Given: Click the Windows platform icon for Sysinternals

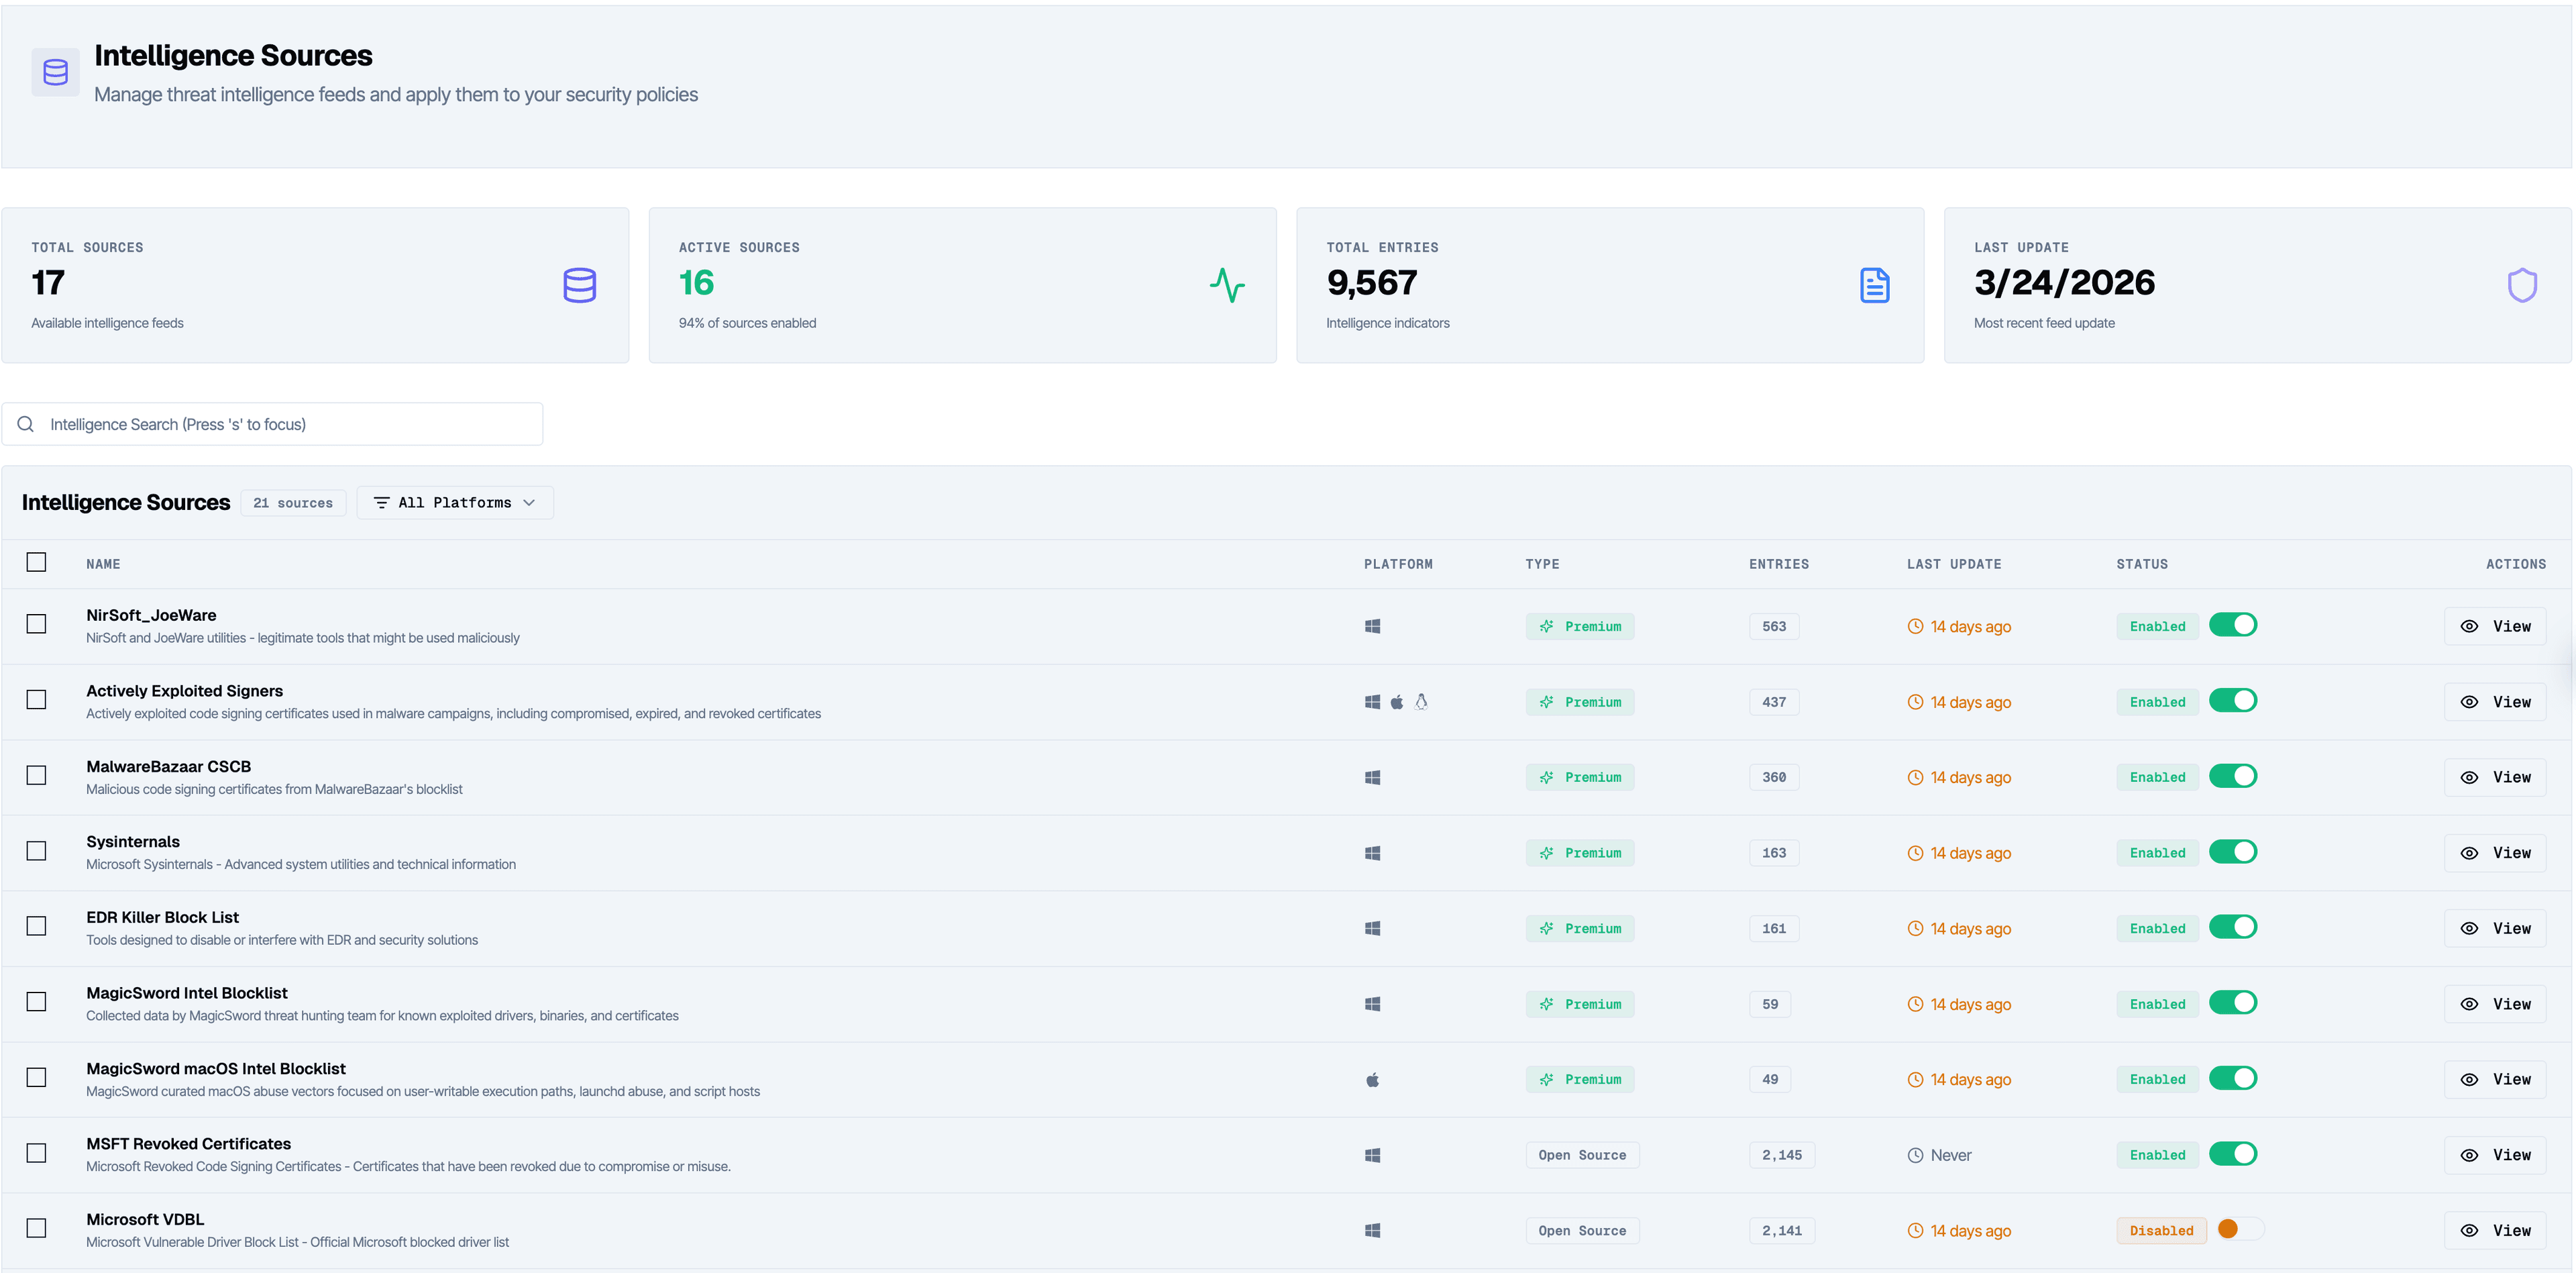Looking at the screenshot, I should 1372,852.
